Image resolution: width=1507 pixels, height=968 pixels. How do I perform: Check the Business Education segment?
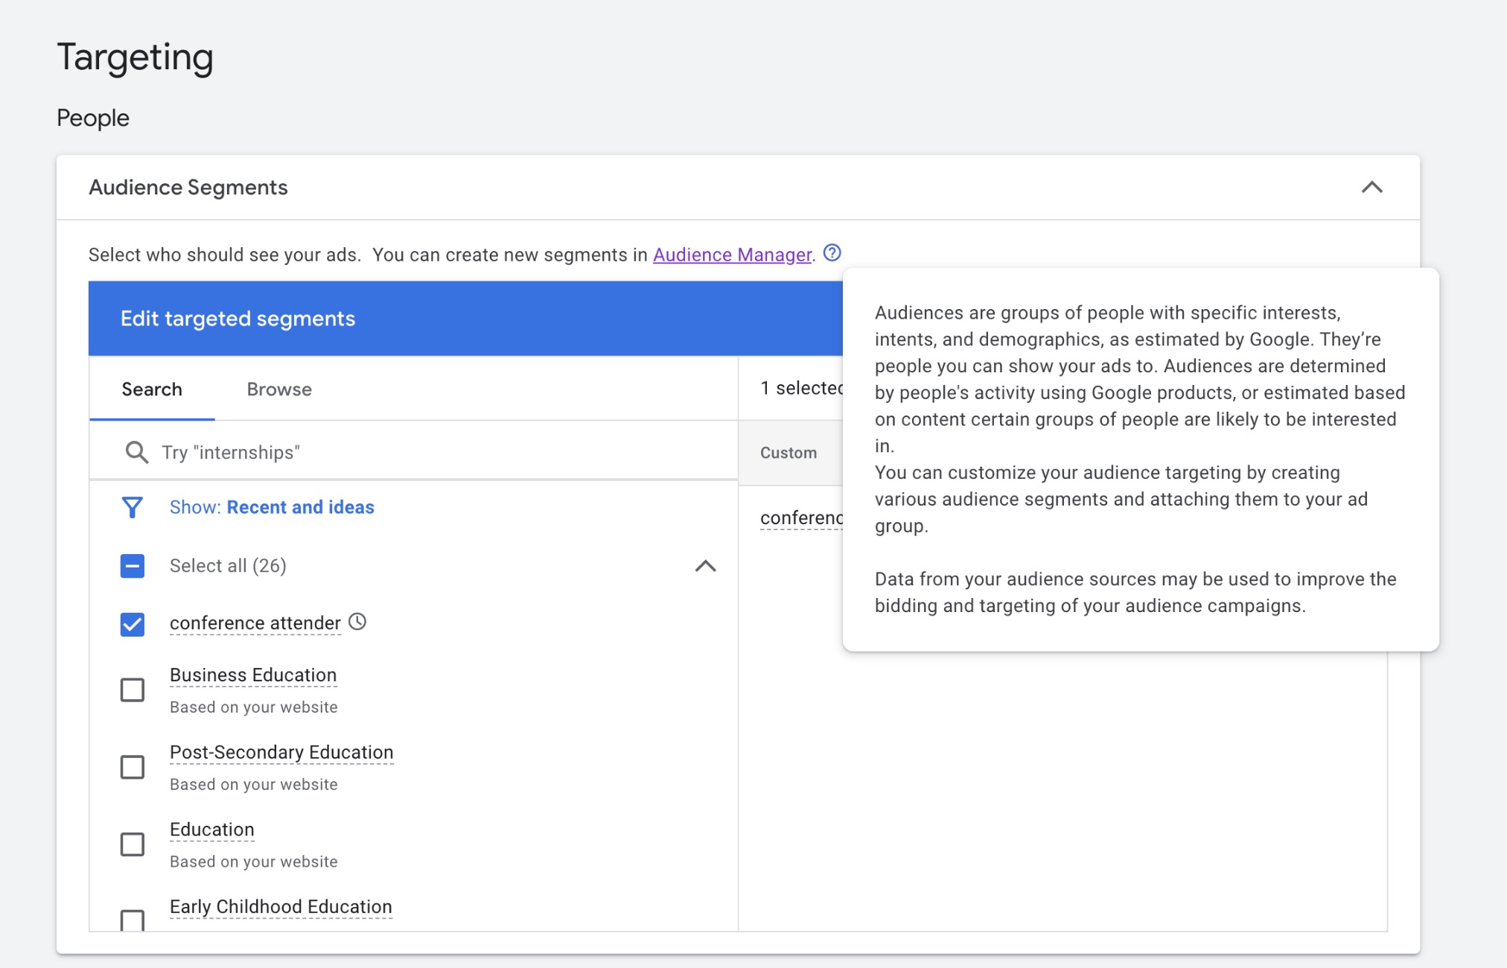[x=132, y=690]
